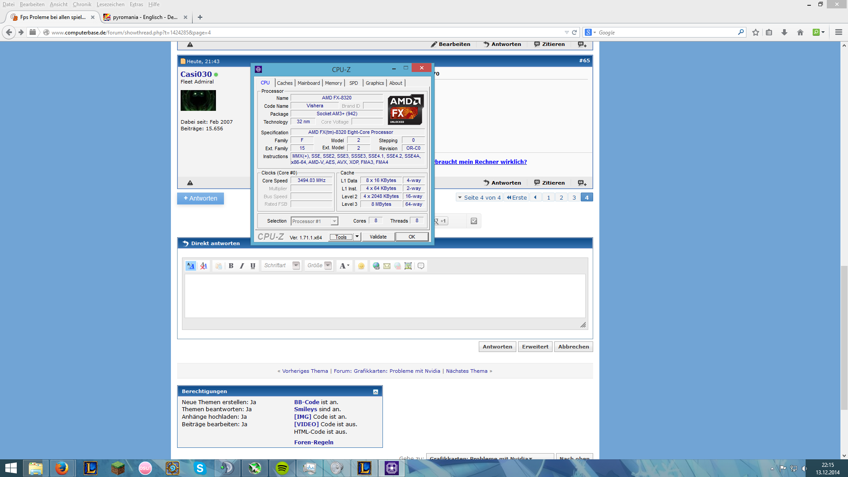Screen dimensions: 848x477
Task: Switch to the Mainboard tab in CPU-Z
Action: (308, 83)
